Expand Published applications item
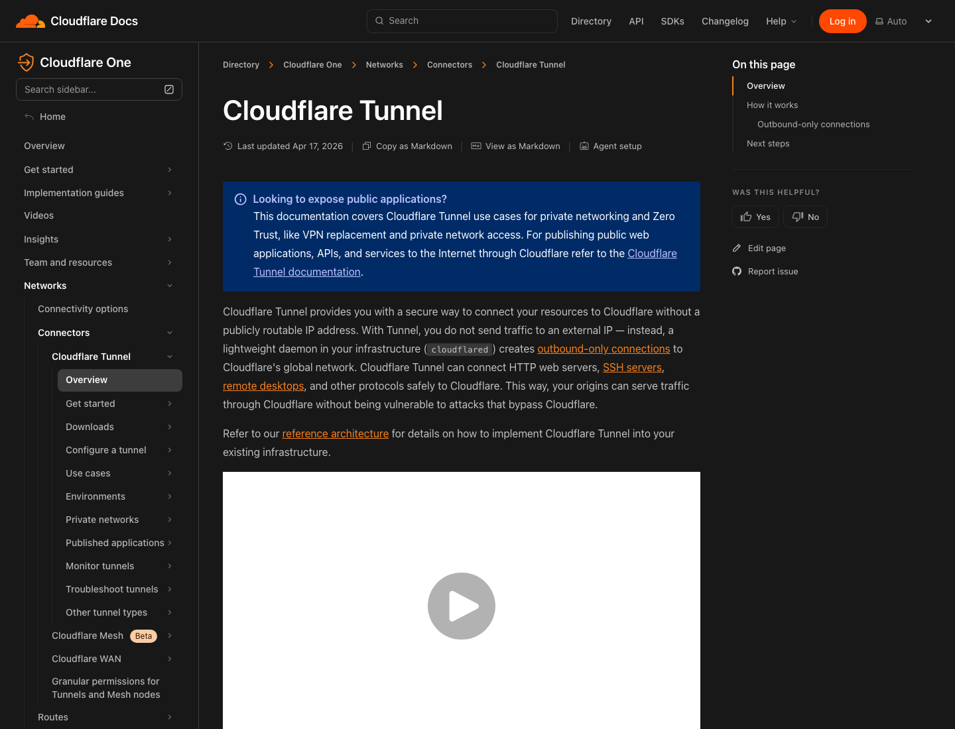Image resolution: width=955 pixels, height=729 pixels. point(170,543)
